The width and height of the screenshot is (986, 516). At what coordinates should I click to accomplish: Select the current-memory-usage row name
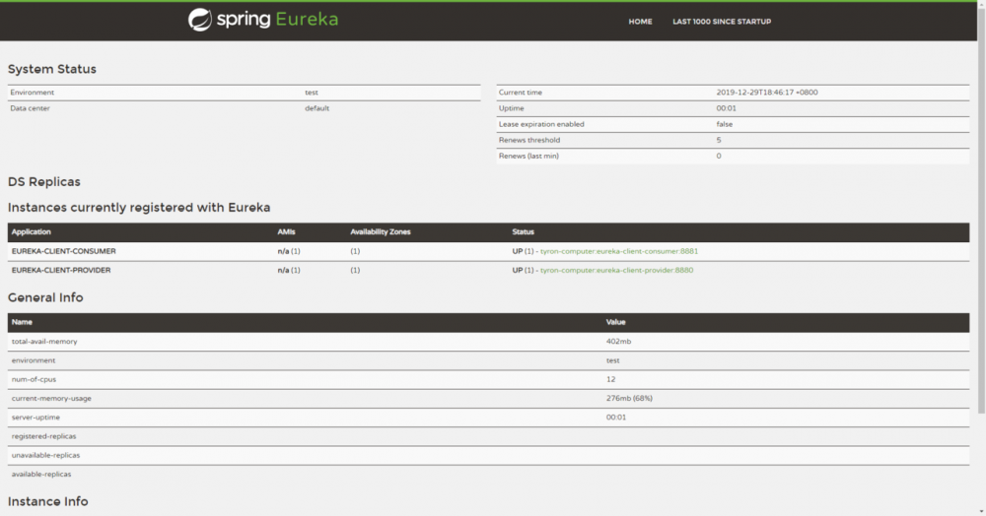point(51,398)
